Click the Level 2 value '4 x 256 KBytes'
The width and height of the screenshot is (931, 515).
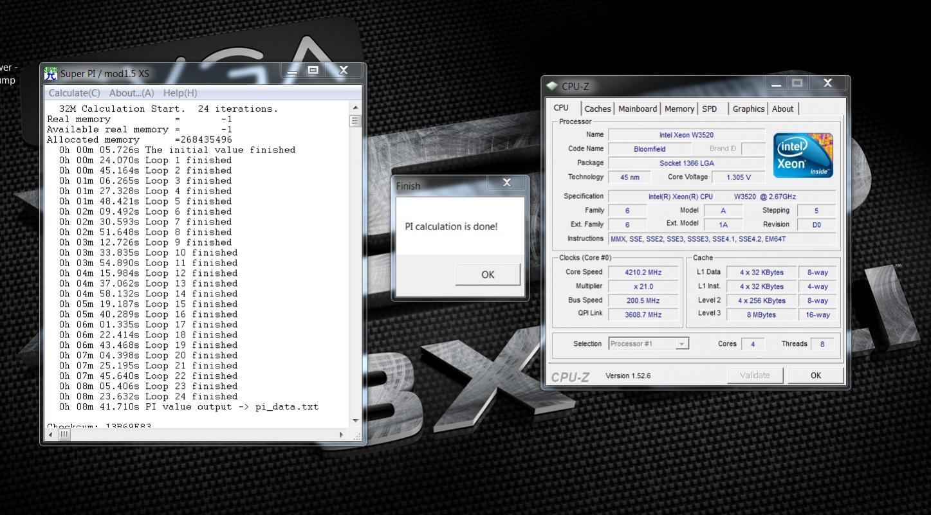761,300
